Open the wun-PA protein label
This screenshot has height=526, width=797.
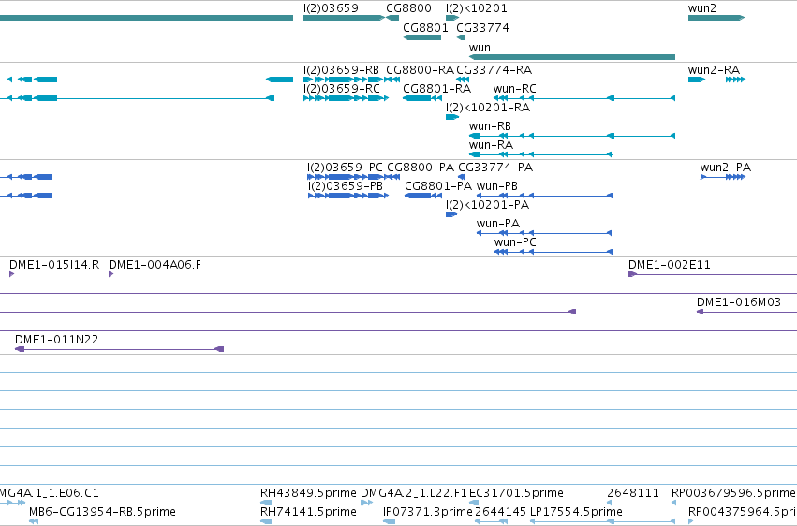coord(498,224)
